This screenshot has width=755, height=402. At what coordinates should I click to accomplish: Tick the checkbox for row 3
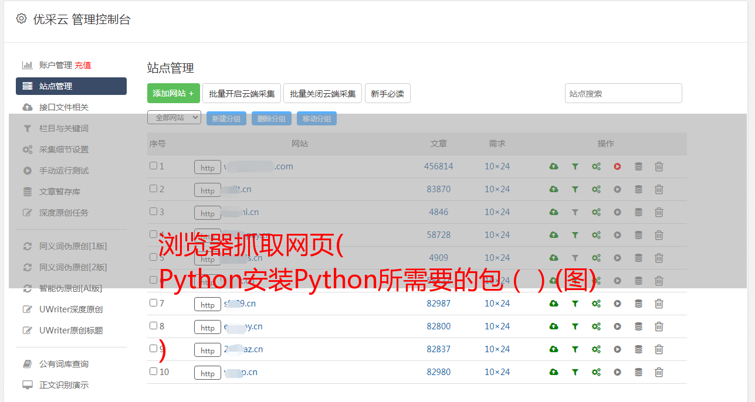point(153,212)
